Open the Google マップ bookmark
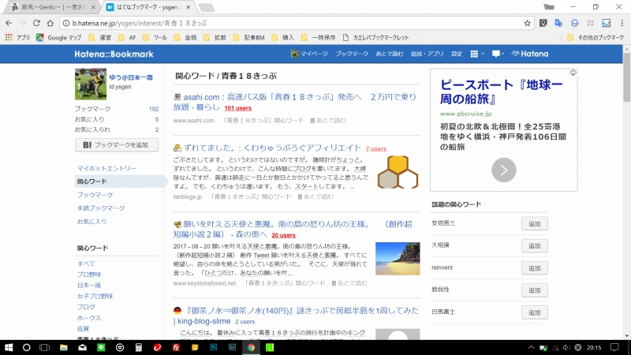631x355 pixels. coord(58,37)
